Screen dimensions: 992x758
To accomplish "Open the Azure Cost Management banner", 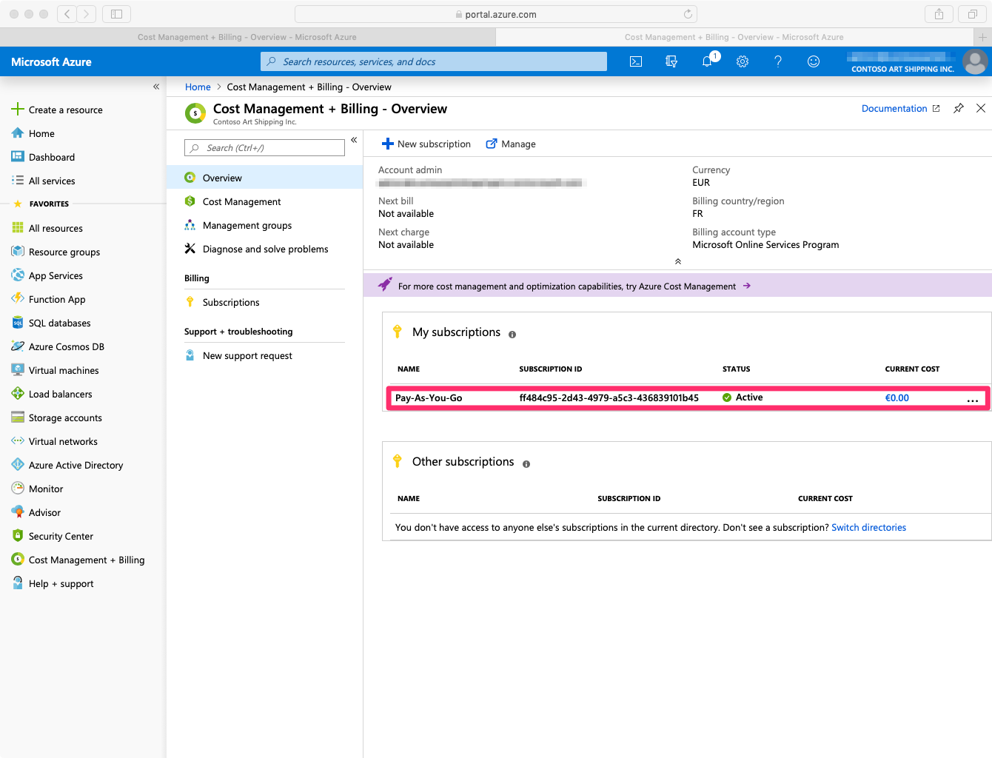I will pos(677,286).
